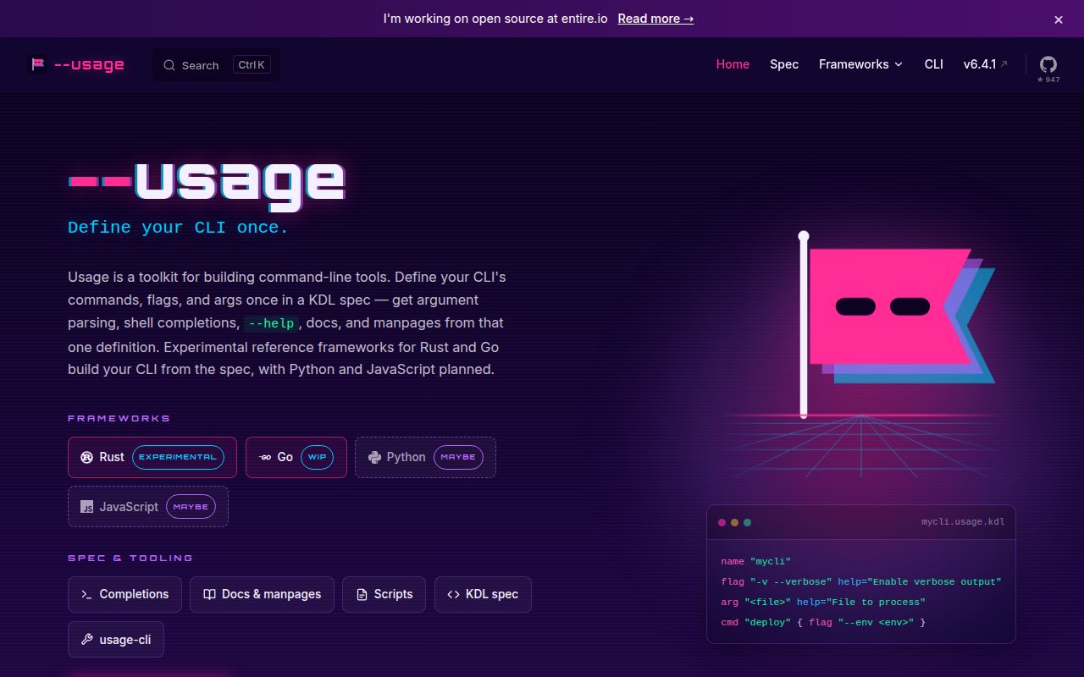This screenshot has height=677, width=1084.
Task: Open the Spec nav item
Action: [x=784, y=64]
